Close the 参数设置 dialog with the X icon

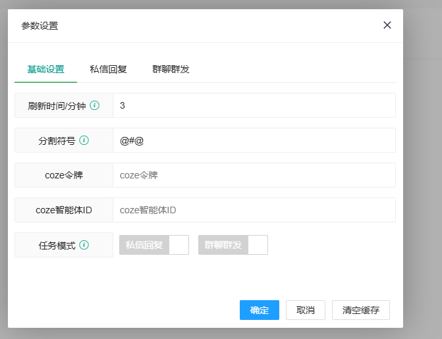click(x=387, y=25)
